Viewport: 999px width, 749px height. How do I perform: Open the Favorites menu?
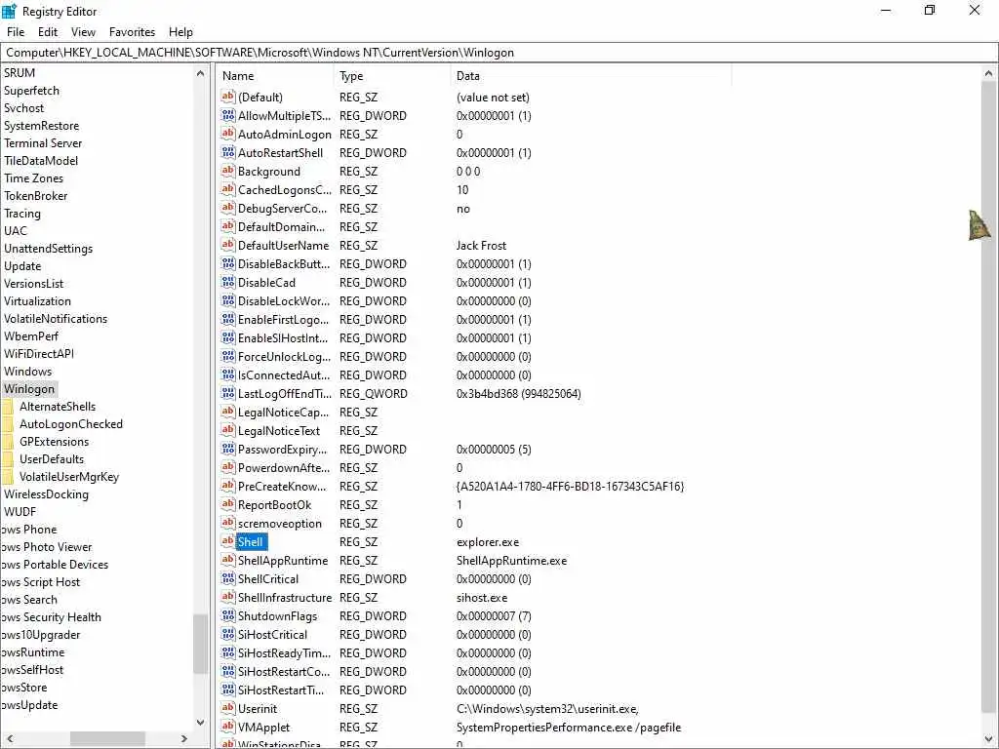pyautogui.click(x=132, y=32)
